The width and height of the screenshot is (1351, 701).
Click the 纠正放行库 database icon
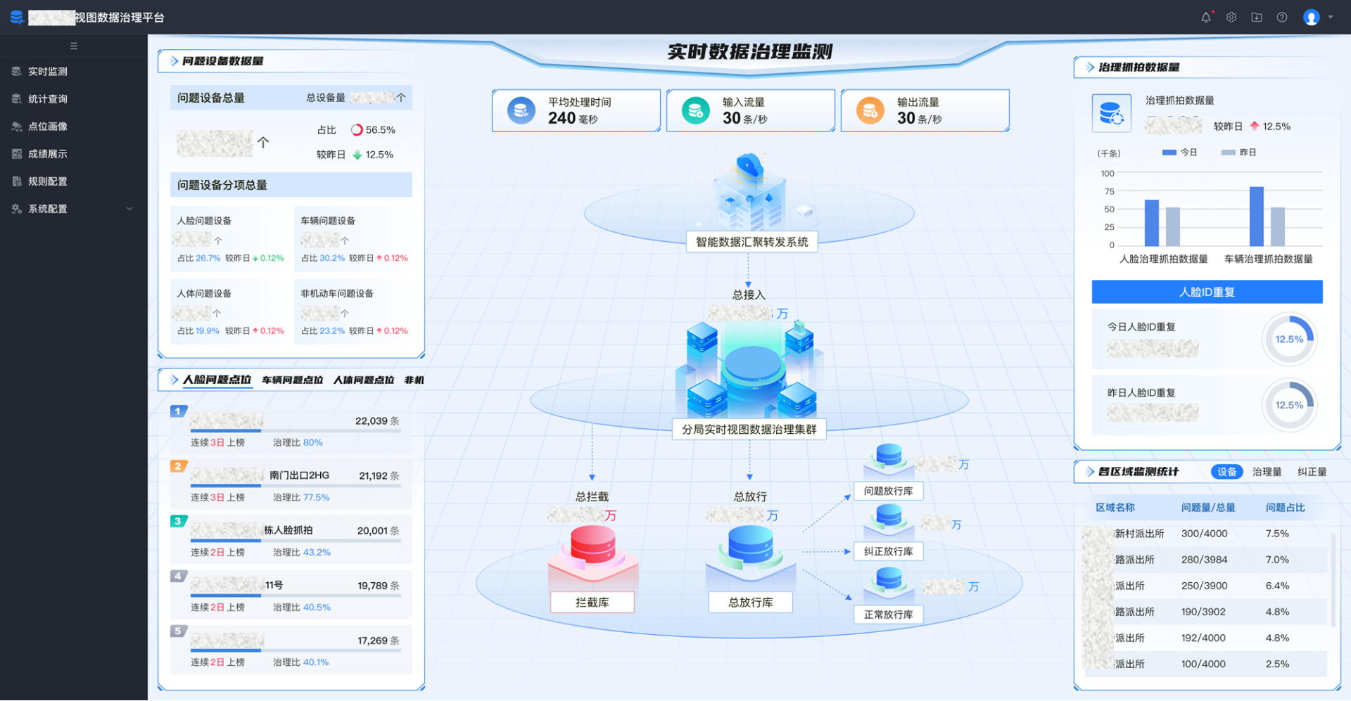coord(889,521)
